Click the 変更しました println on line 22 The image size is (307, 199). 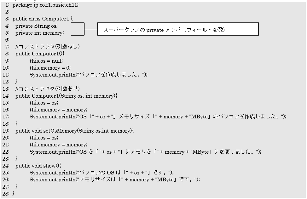pos(146,152)
